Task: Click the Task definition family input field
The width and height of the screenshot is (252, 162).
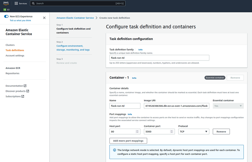Action: click(159, 58)
